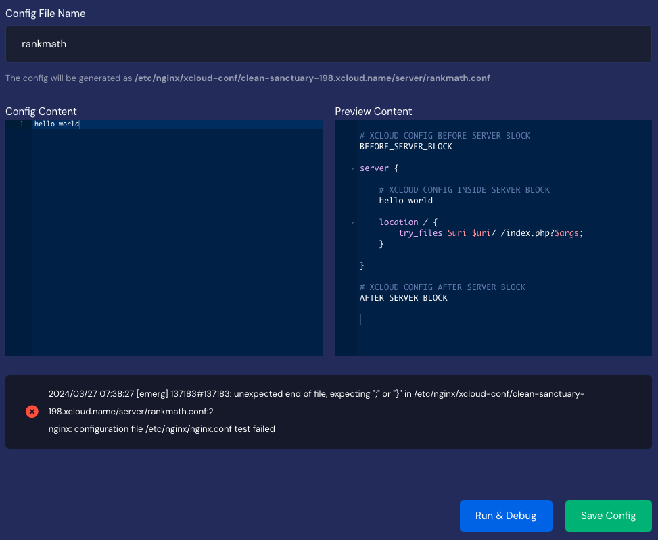Viewport: 658px width, 540px height.
Task: Click inside the Config File Name field
Action: (x=328, y=44)
